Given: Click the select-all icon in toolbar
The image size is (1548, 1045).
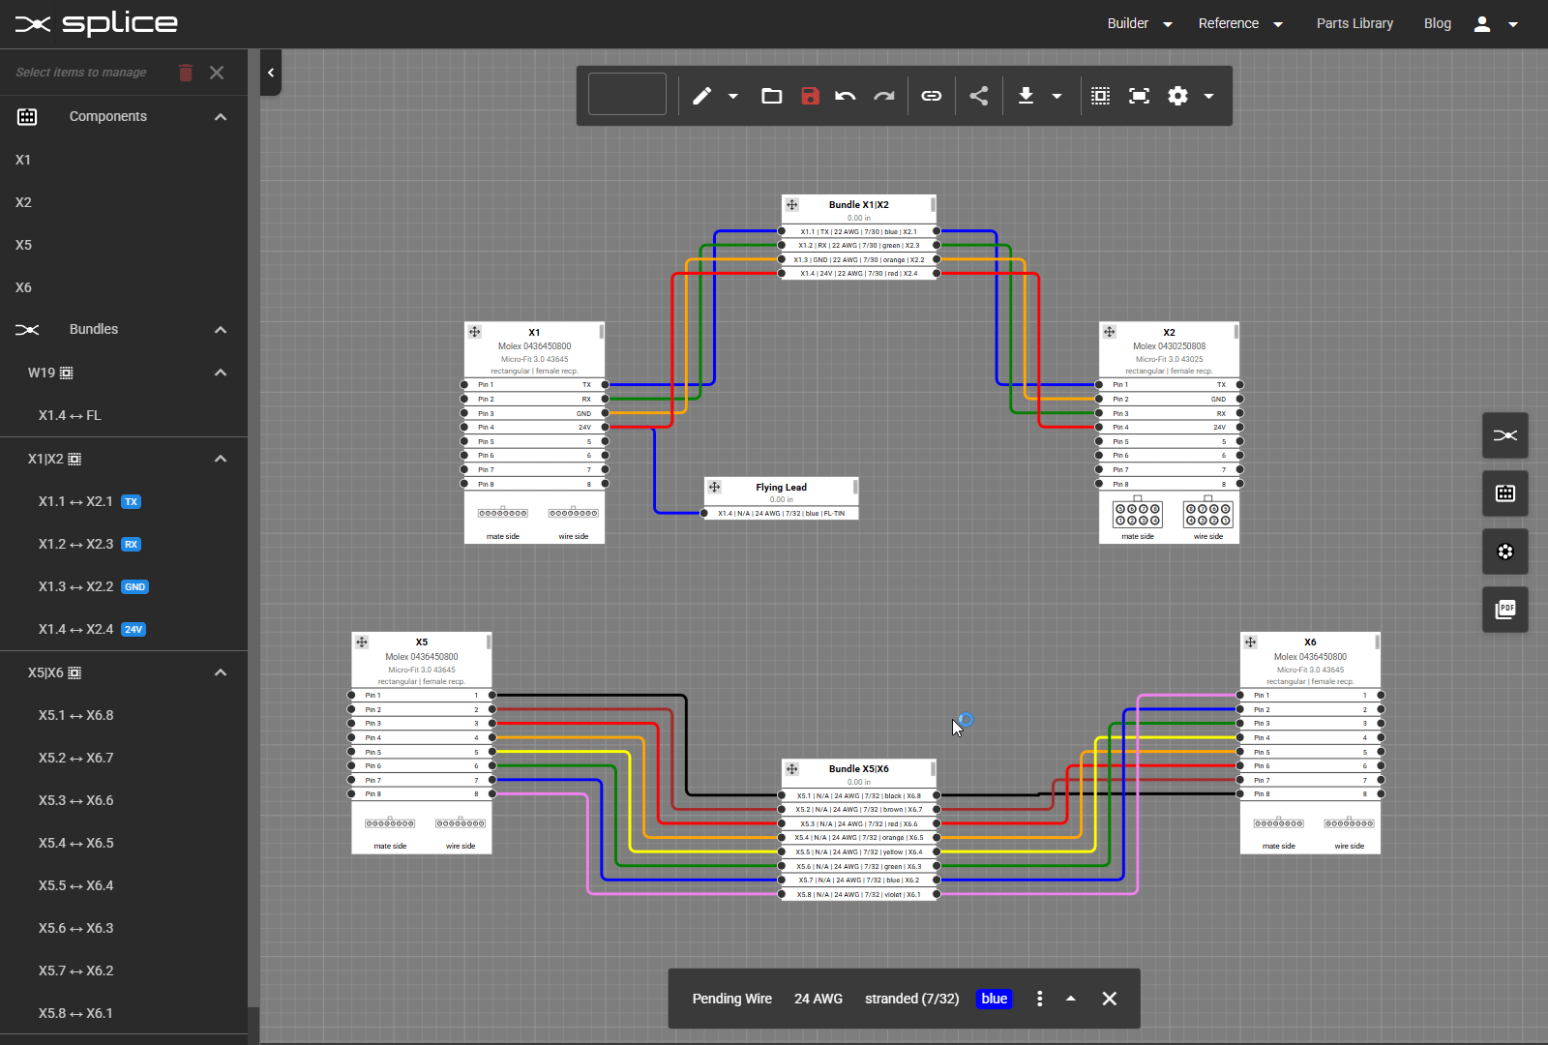Looking at the screenshot, I should (x=1100, y=96).
